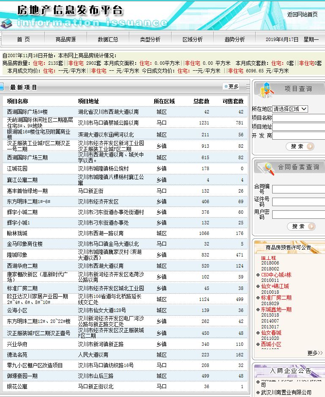Open project 云海小区
This screenshot has height=397, width=325.
pos(17,310)
